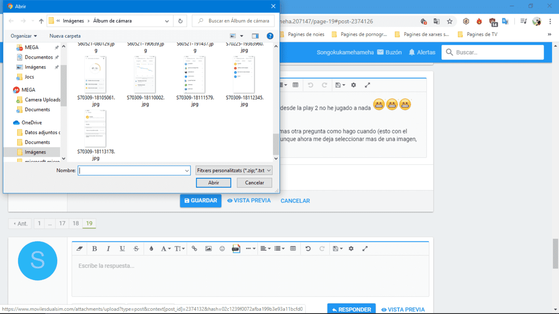
Task: Undo last action in reply editor
Action: coord(308,249)
